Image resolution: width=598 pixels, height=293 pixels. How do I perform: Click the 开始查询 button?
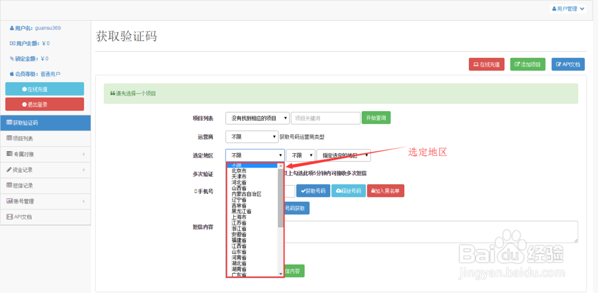click(376, 118)
